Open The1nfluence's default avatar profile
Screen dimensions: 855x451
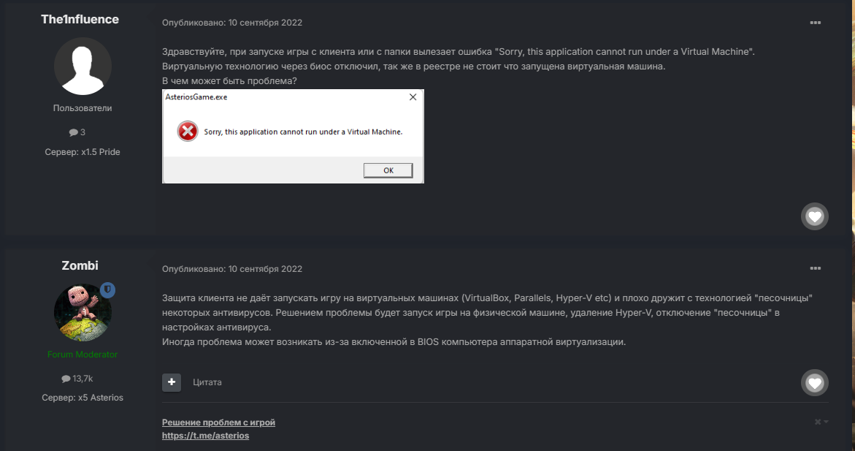point(83,66)
